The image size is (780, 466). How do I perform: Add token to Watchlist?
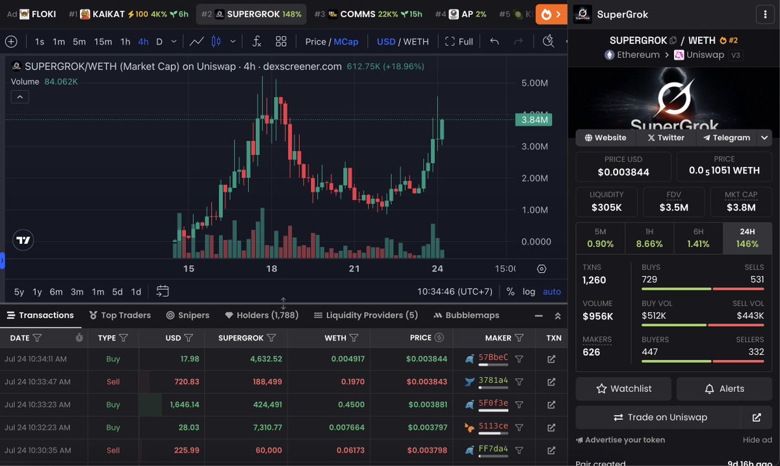[x=624, y=389]
